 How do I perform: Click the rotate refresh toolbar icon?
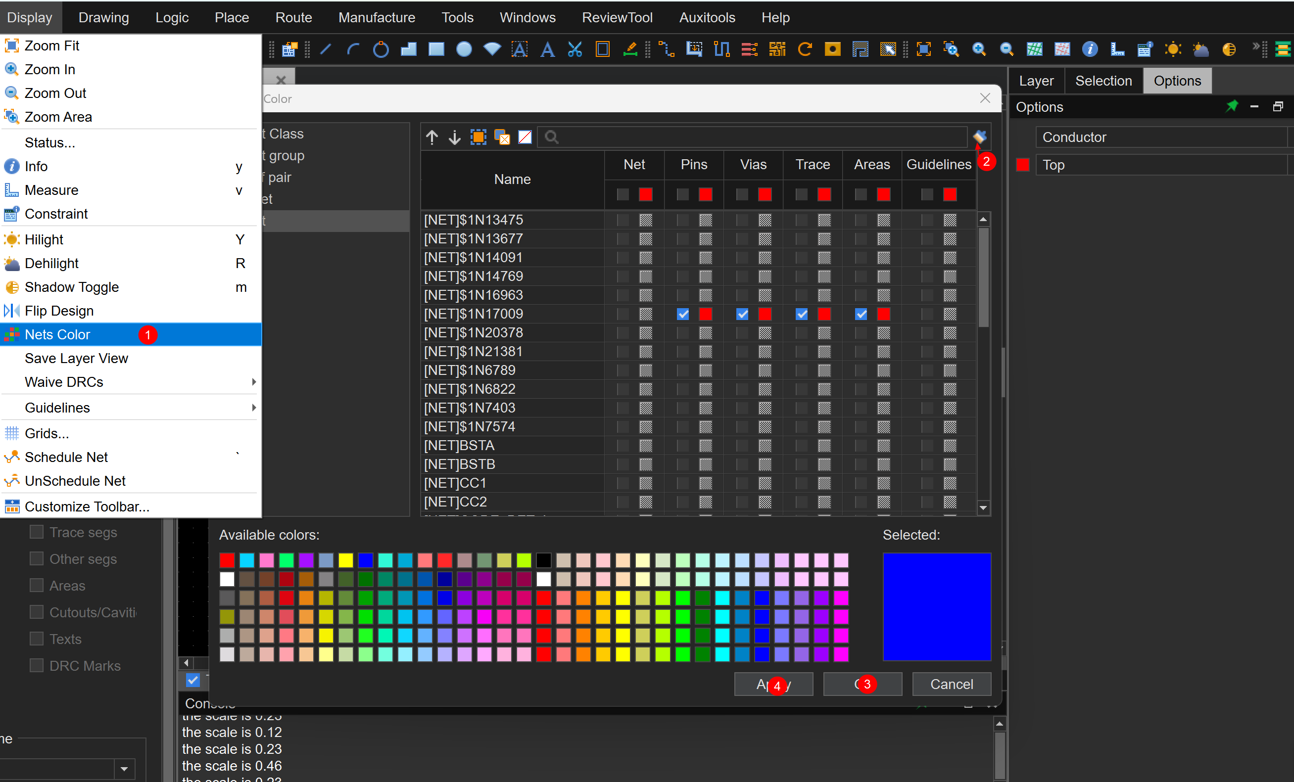point(805,50)
